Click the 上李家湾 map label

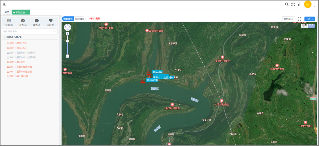coord(173,43)
